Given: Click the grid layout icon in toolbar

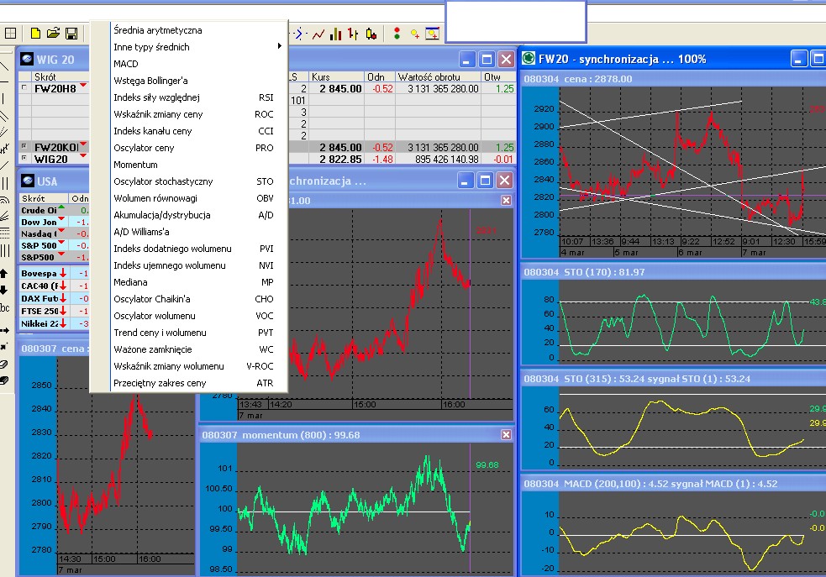Looking at the screenshot, I should click(x=11, y=34).
